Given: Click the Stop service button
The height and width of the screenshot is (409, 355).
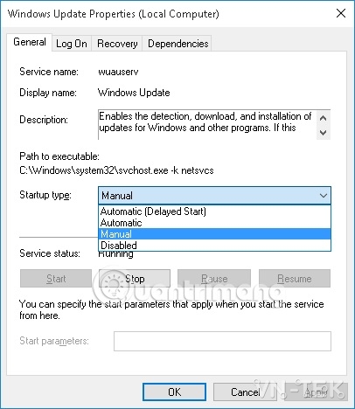Looking at the screenshot, I should pyautogui.click(x=135, y=279).
